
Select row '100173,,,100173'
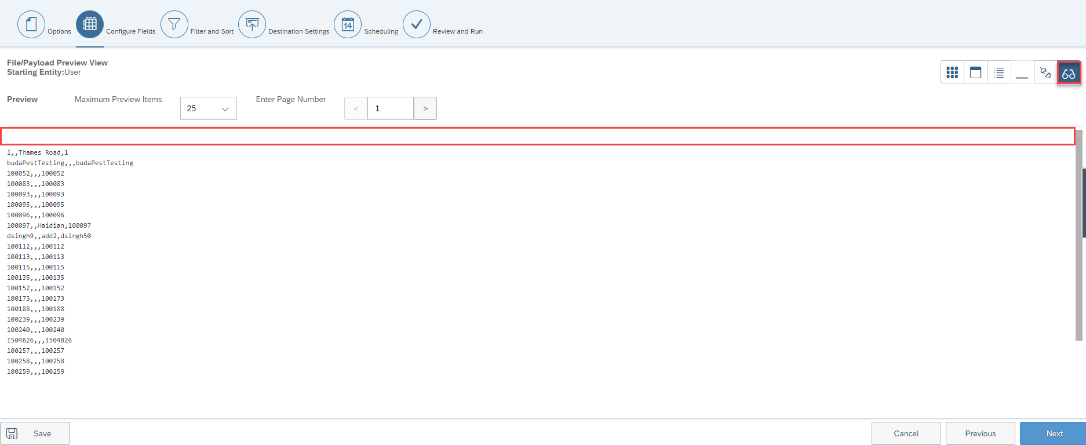click(x=36, y=298)
